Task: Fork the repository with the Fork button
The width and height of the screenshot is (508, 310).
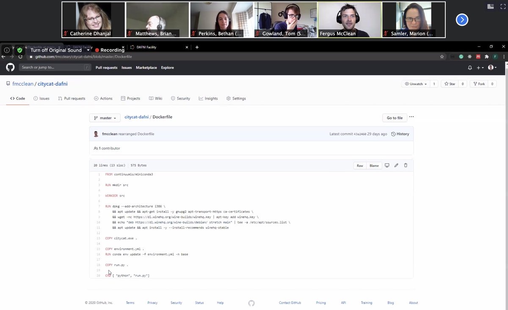Action: (x=479, y=84)
